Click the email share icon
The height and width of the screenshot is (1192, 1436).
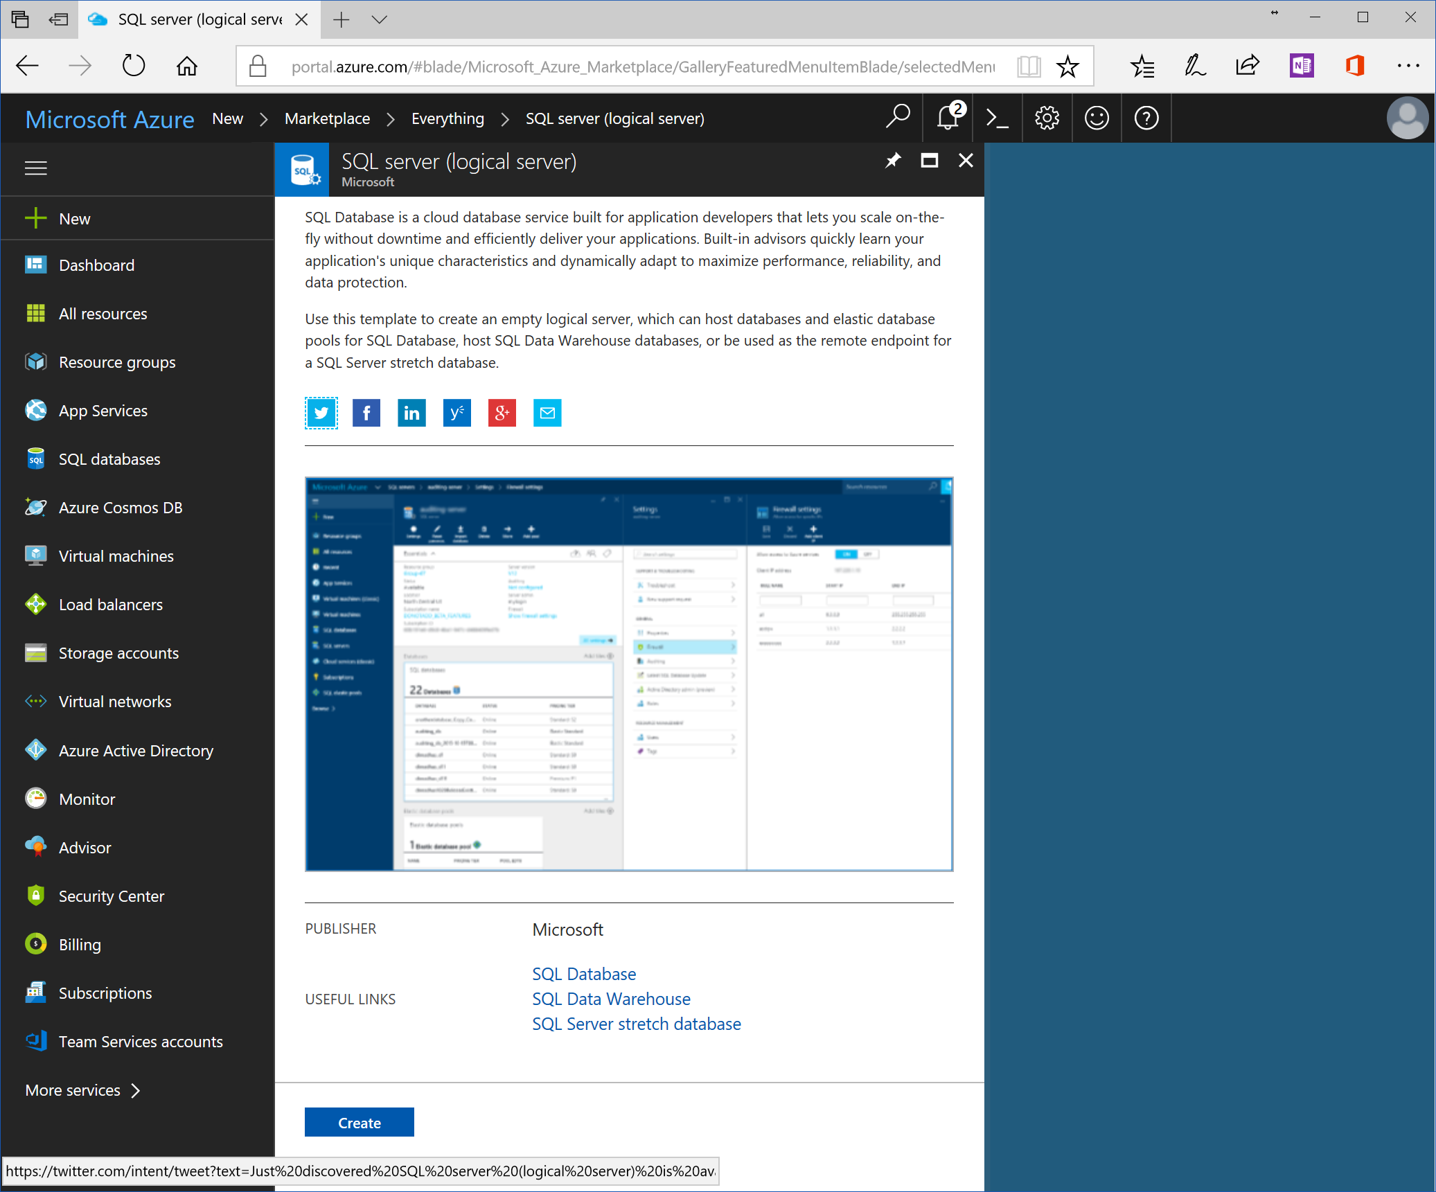[547, 413]
